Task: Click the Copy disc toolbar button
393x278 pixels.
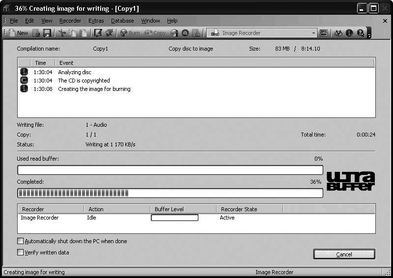Action: coord(155,33)
